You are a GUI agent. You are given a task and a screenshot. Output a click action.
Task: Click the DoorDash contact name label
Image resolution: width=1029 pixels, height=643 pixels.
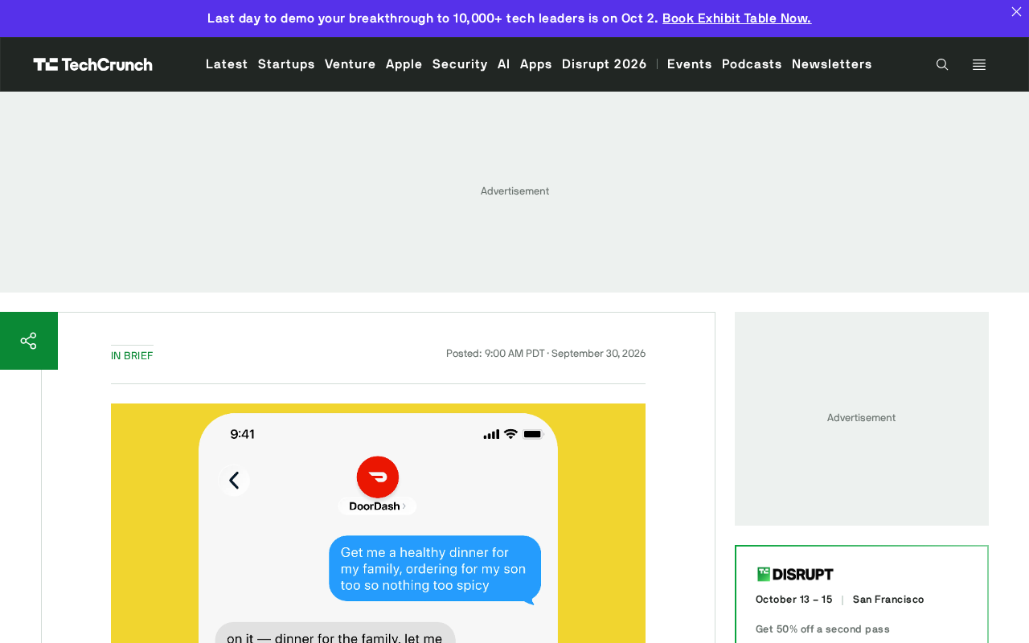coord(377,506)
